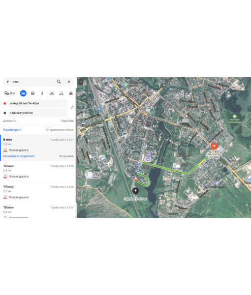Viewport: 251px width, 295px height.
Task: Switch to taxi route mode
Action: coord(71,93)
